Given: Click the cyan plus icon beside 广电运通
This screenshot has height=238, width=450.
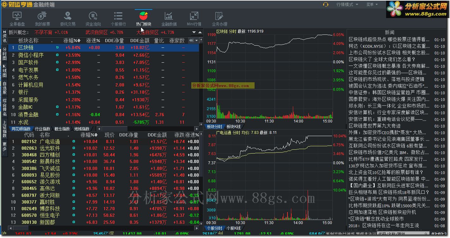Looking at the screenshot, I should point(74,141).
